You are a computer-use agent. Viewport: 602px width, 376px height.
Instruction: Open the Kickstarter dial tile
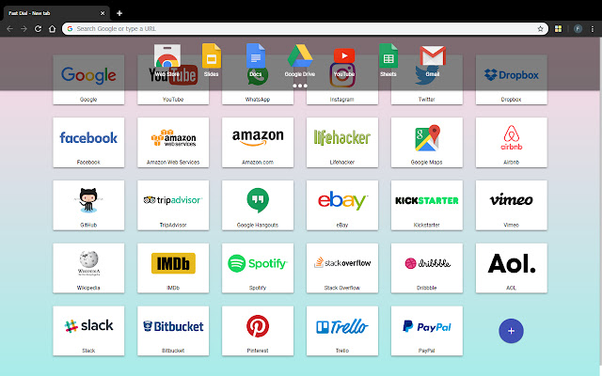(427, 205)
